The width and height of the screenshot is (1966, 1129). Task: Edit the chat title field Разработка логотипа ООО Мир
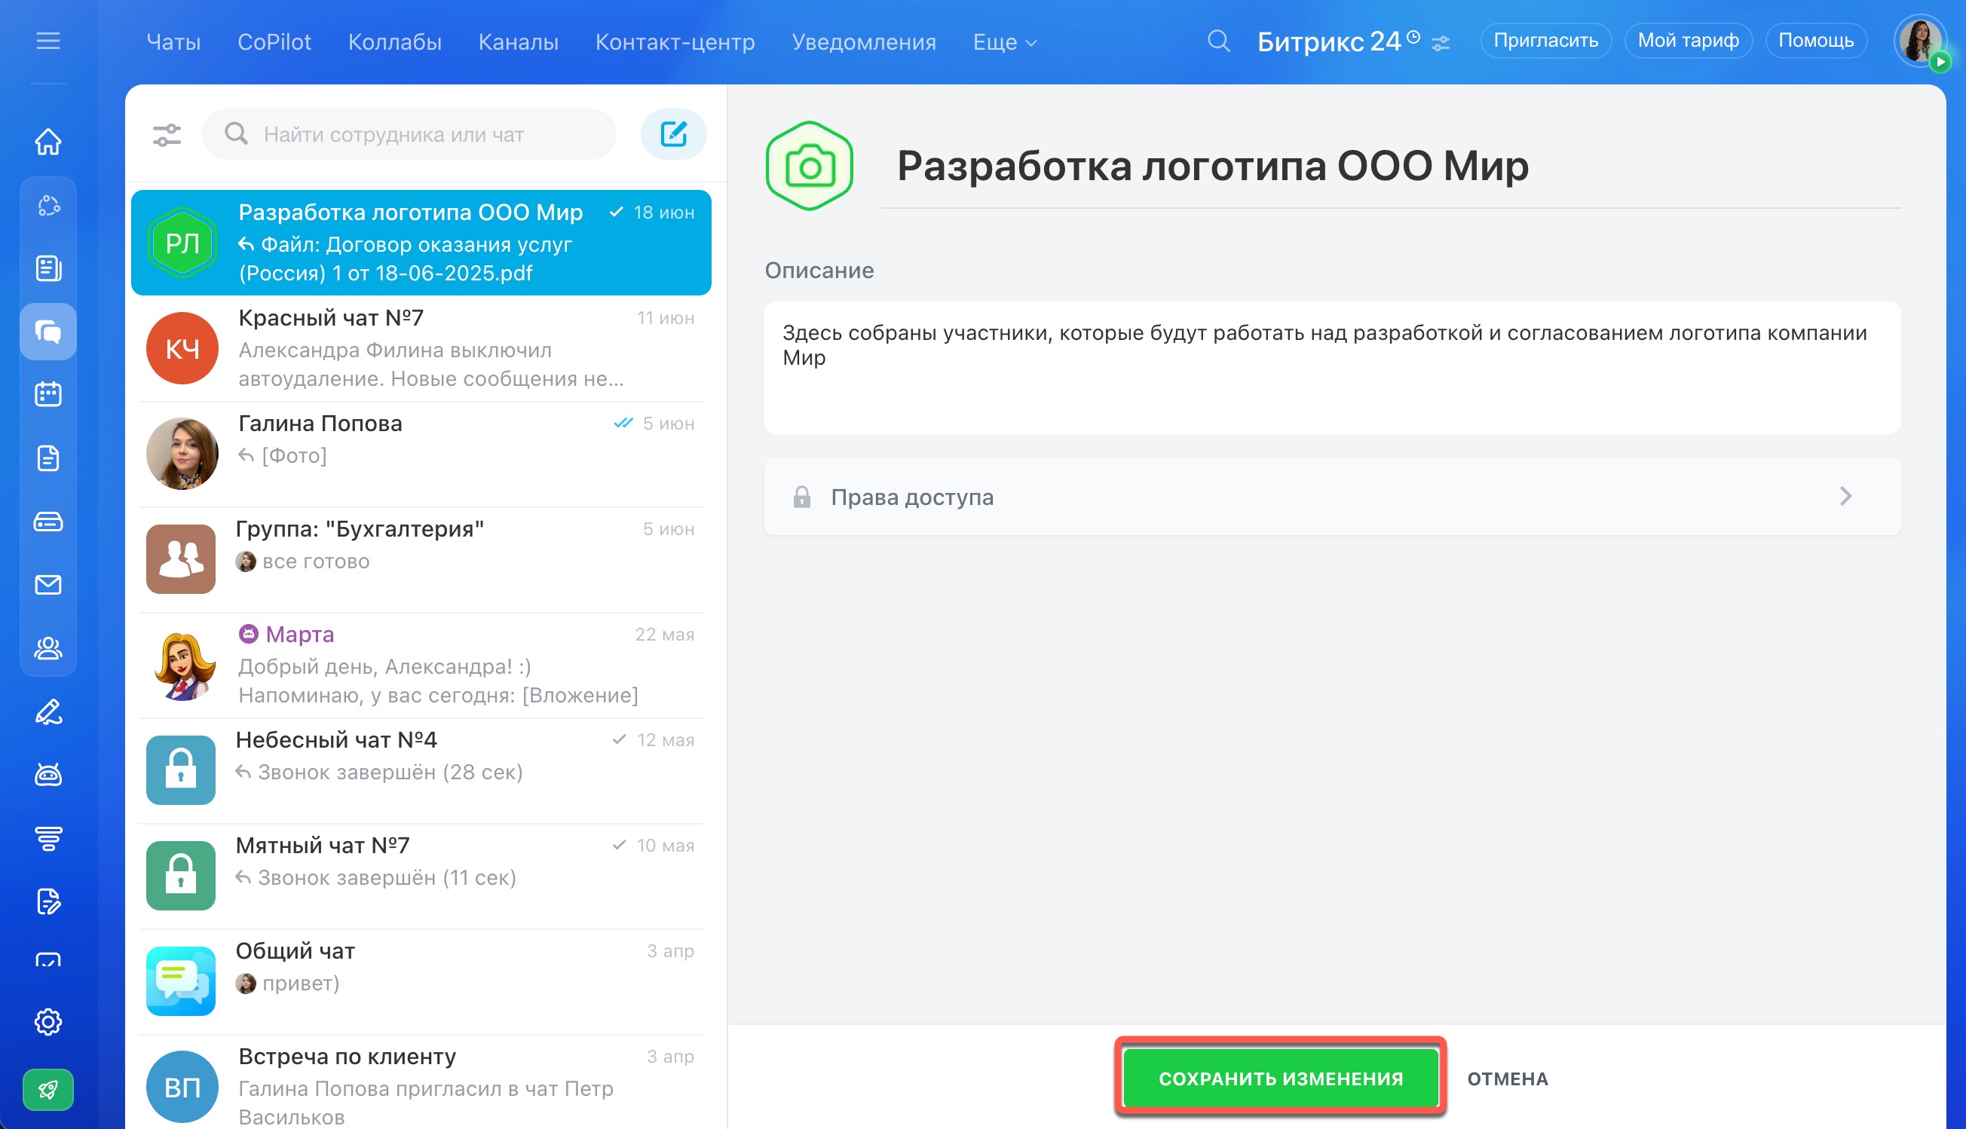pyautogui.click(x=1390, y=166)
